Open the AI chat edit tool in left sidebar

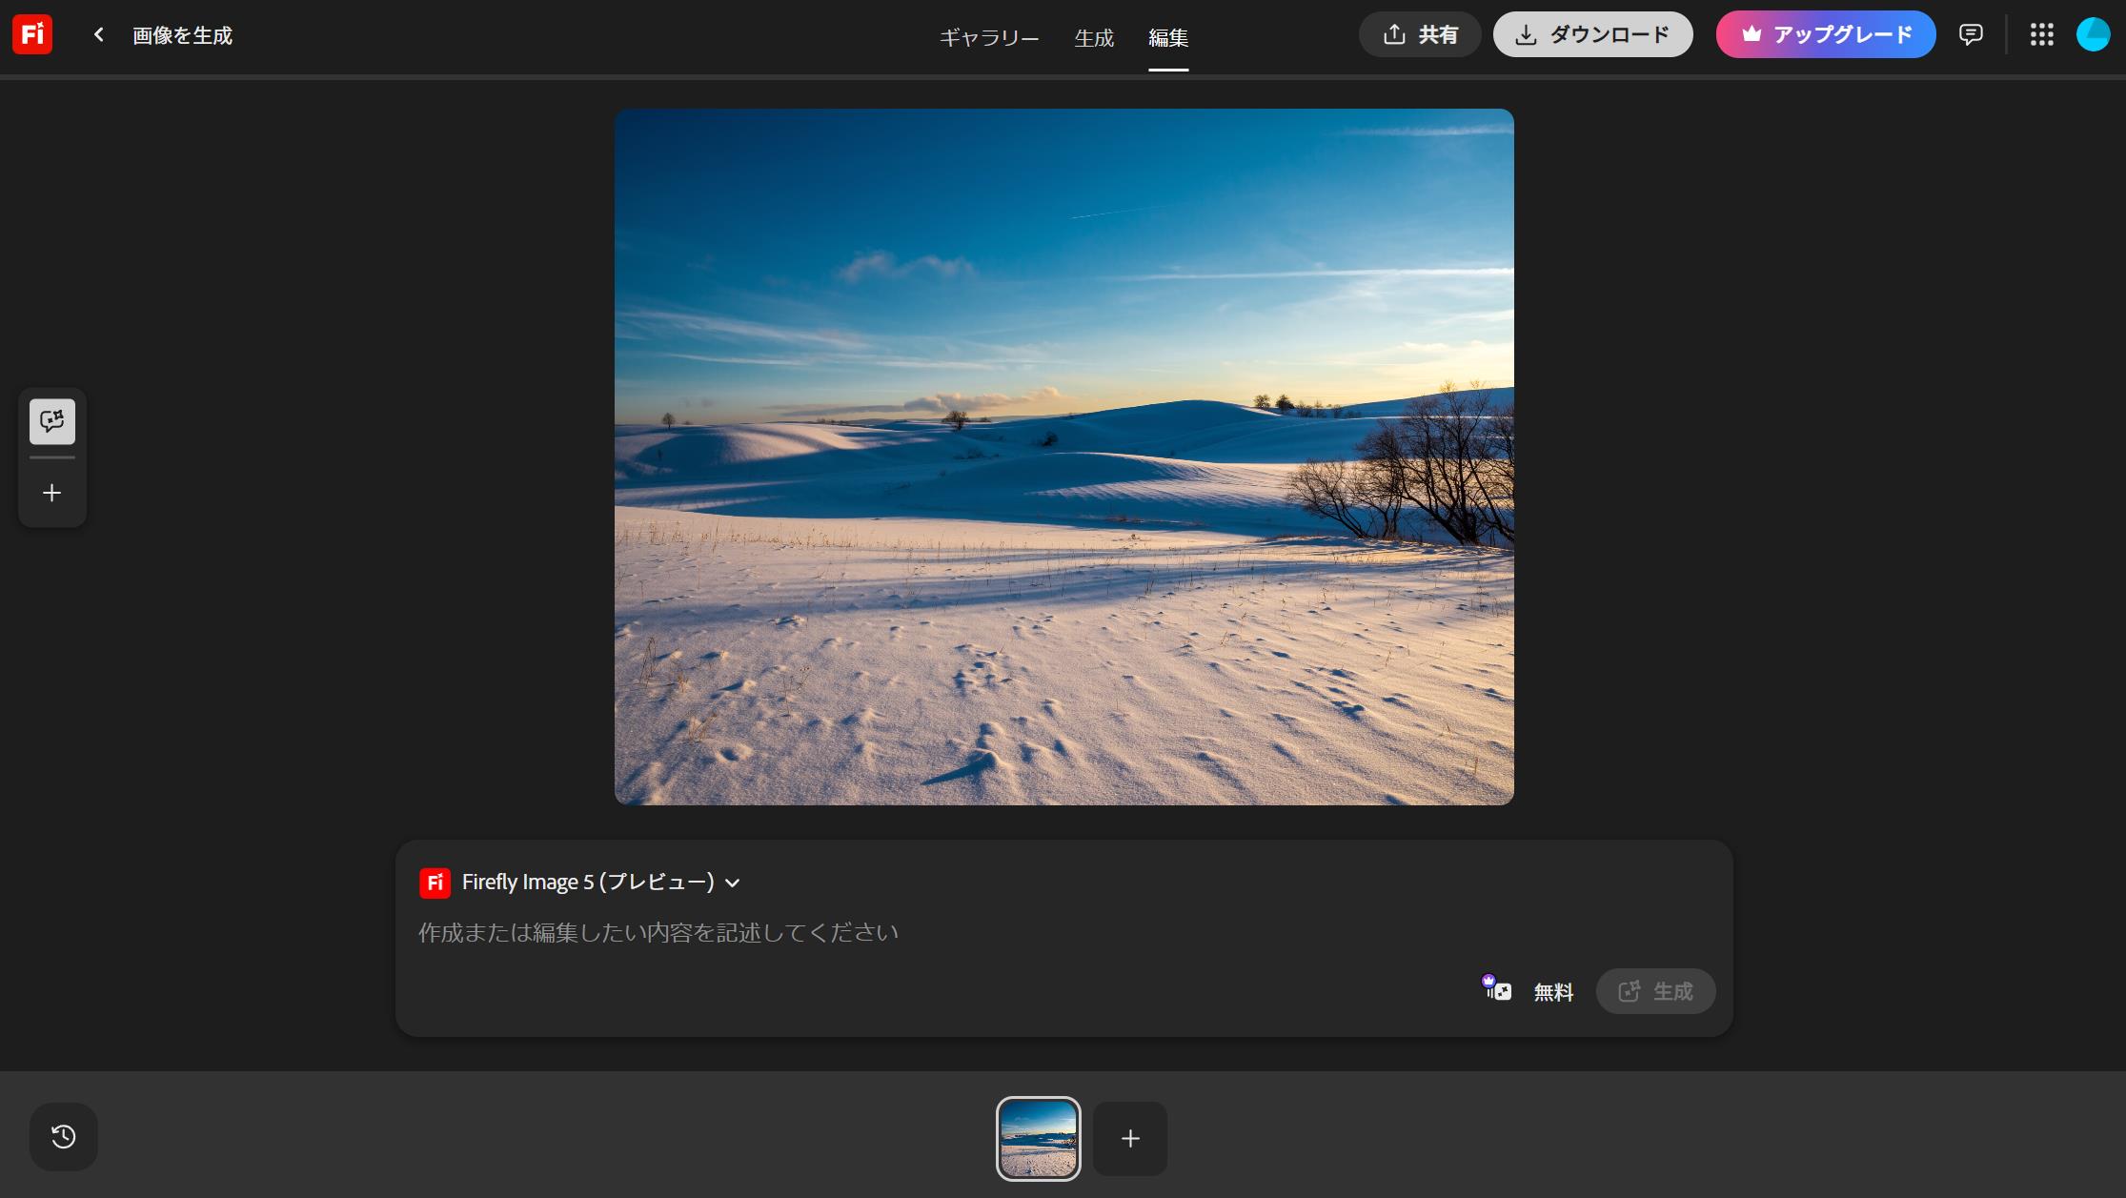51,421
